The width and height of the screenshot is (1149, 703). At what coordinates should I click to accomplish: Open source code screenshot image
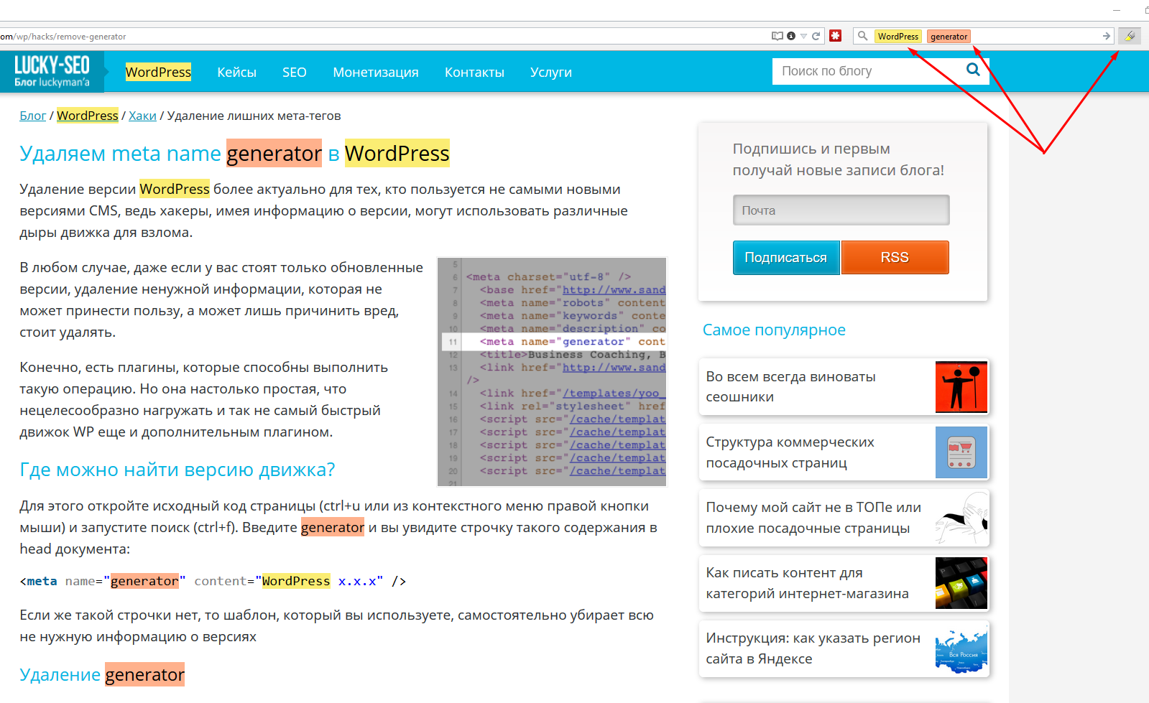552,372
